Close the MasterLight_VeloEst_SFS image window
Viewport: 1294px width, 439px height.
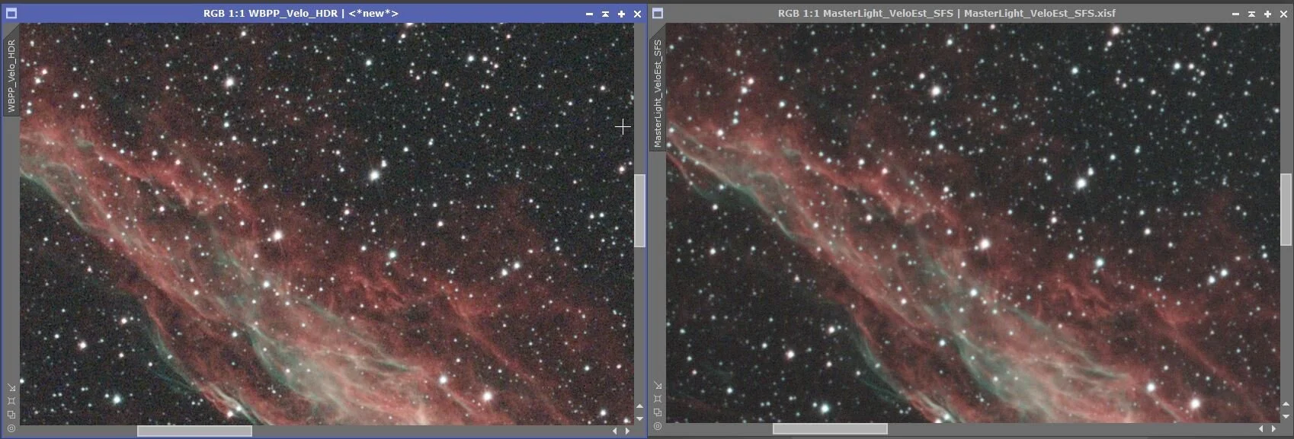click(x=1283, y=14)
